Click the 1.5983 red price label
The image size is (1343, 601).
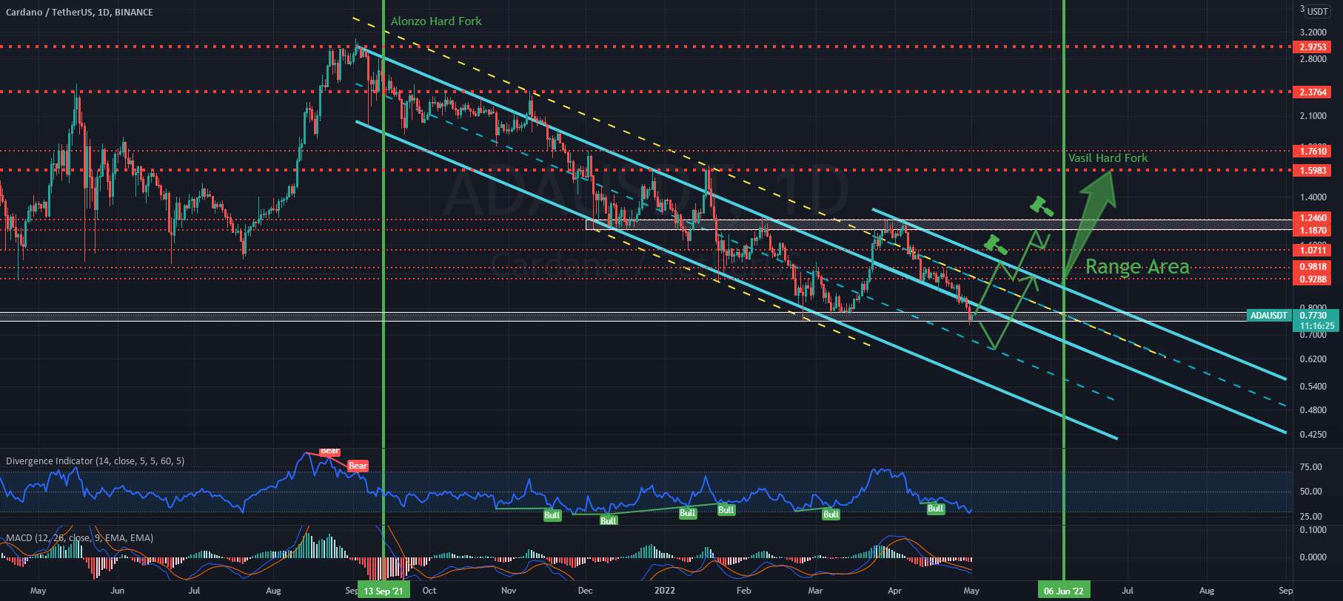[x=1313, y=171]
